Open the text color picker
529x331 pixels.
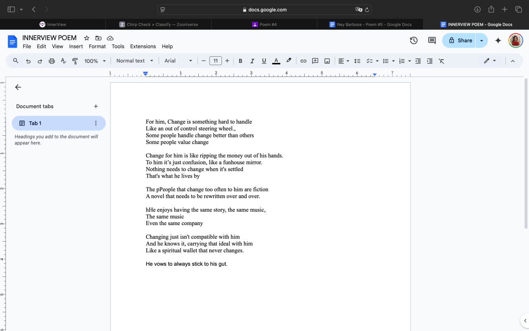click(x=276, y=61)
